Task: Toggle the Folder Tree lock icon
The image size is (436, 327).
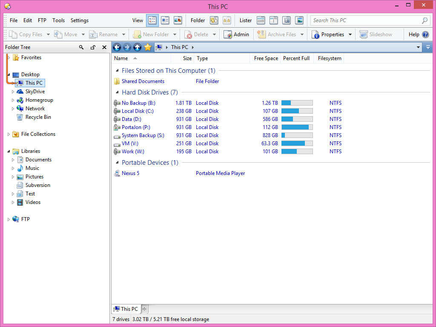Action: [x=93, y=48]
